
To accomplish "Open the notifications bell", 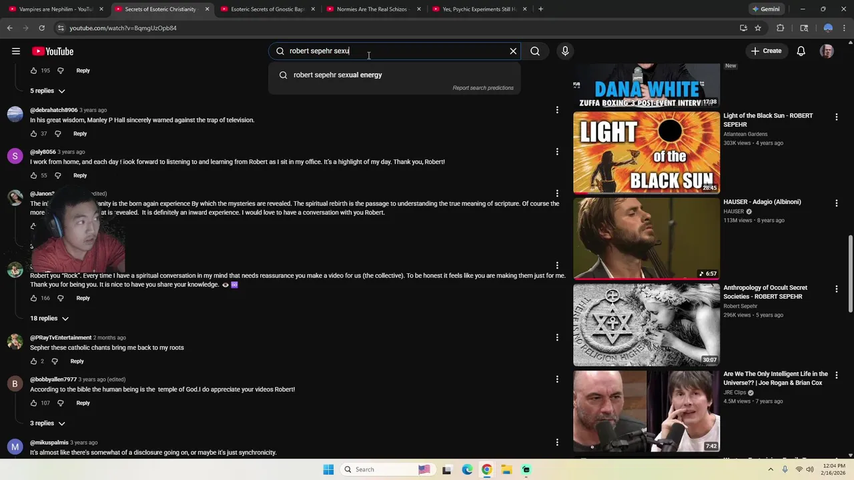I will coord(801,51).
